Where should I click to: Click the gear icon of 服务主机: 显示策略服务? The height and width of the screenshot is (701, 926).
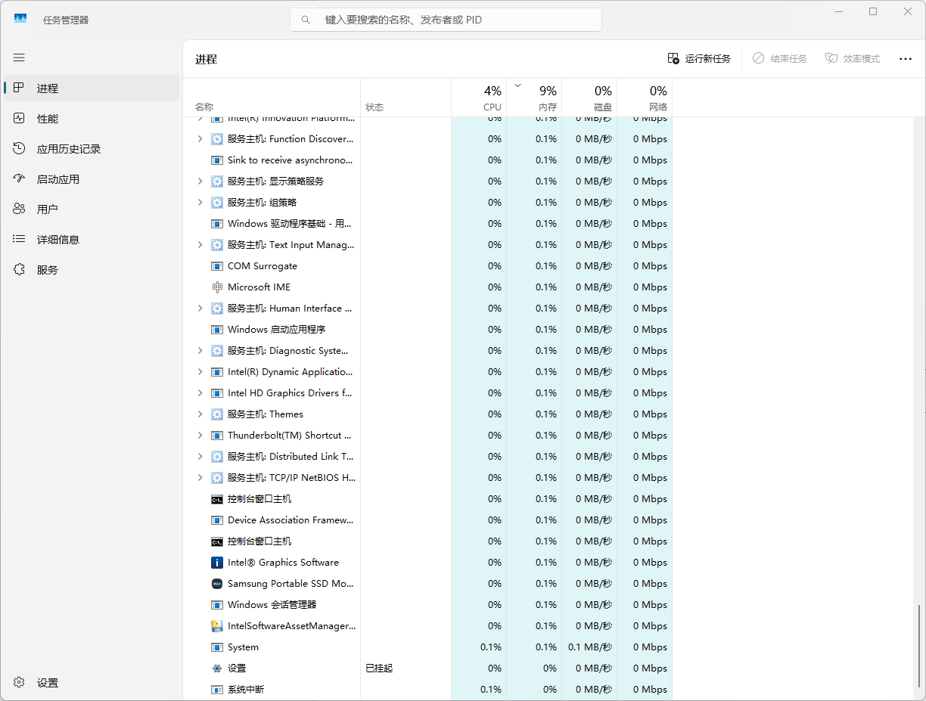[217, 181]
